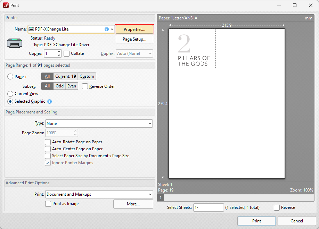
Task: Open the Print content dropdown Document and Markups
Action: (x=99, y=194)
